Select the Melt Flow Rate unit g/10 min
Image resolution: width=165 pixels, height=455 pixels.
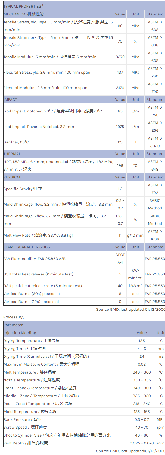pyautogui.click(x=135, y=235)
